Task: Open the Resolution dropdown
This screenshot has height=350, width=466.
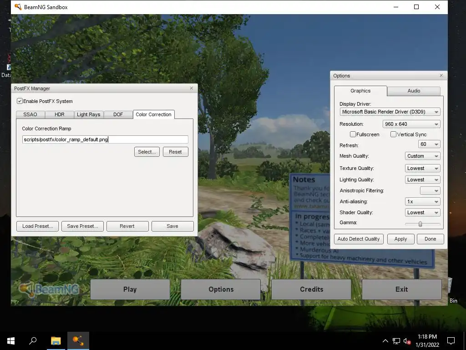Action: click(x=411, y=124)
